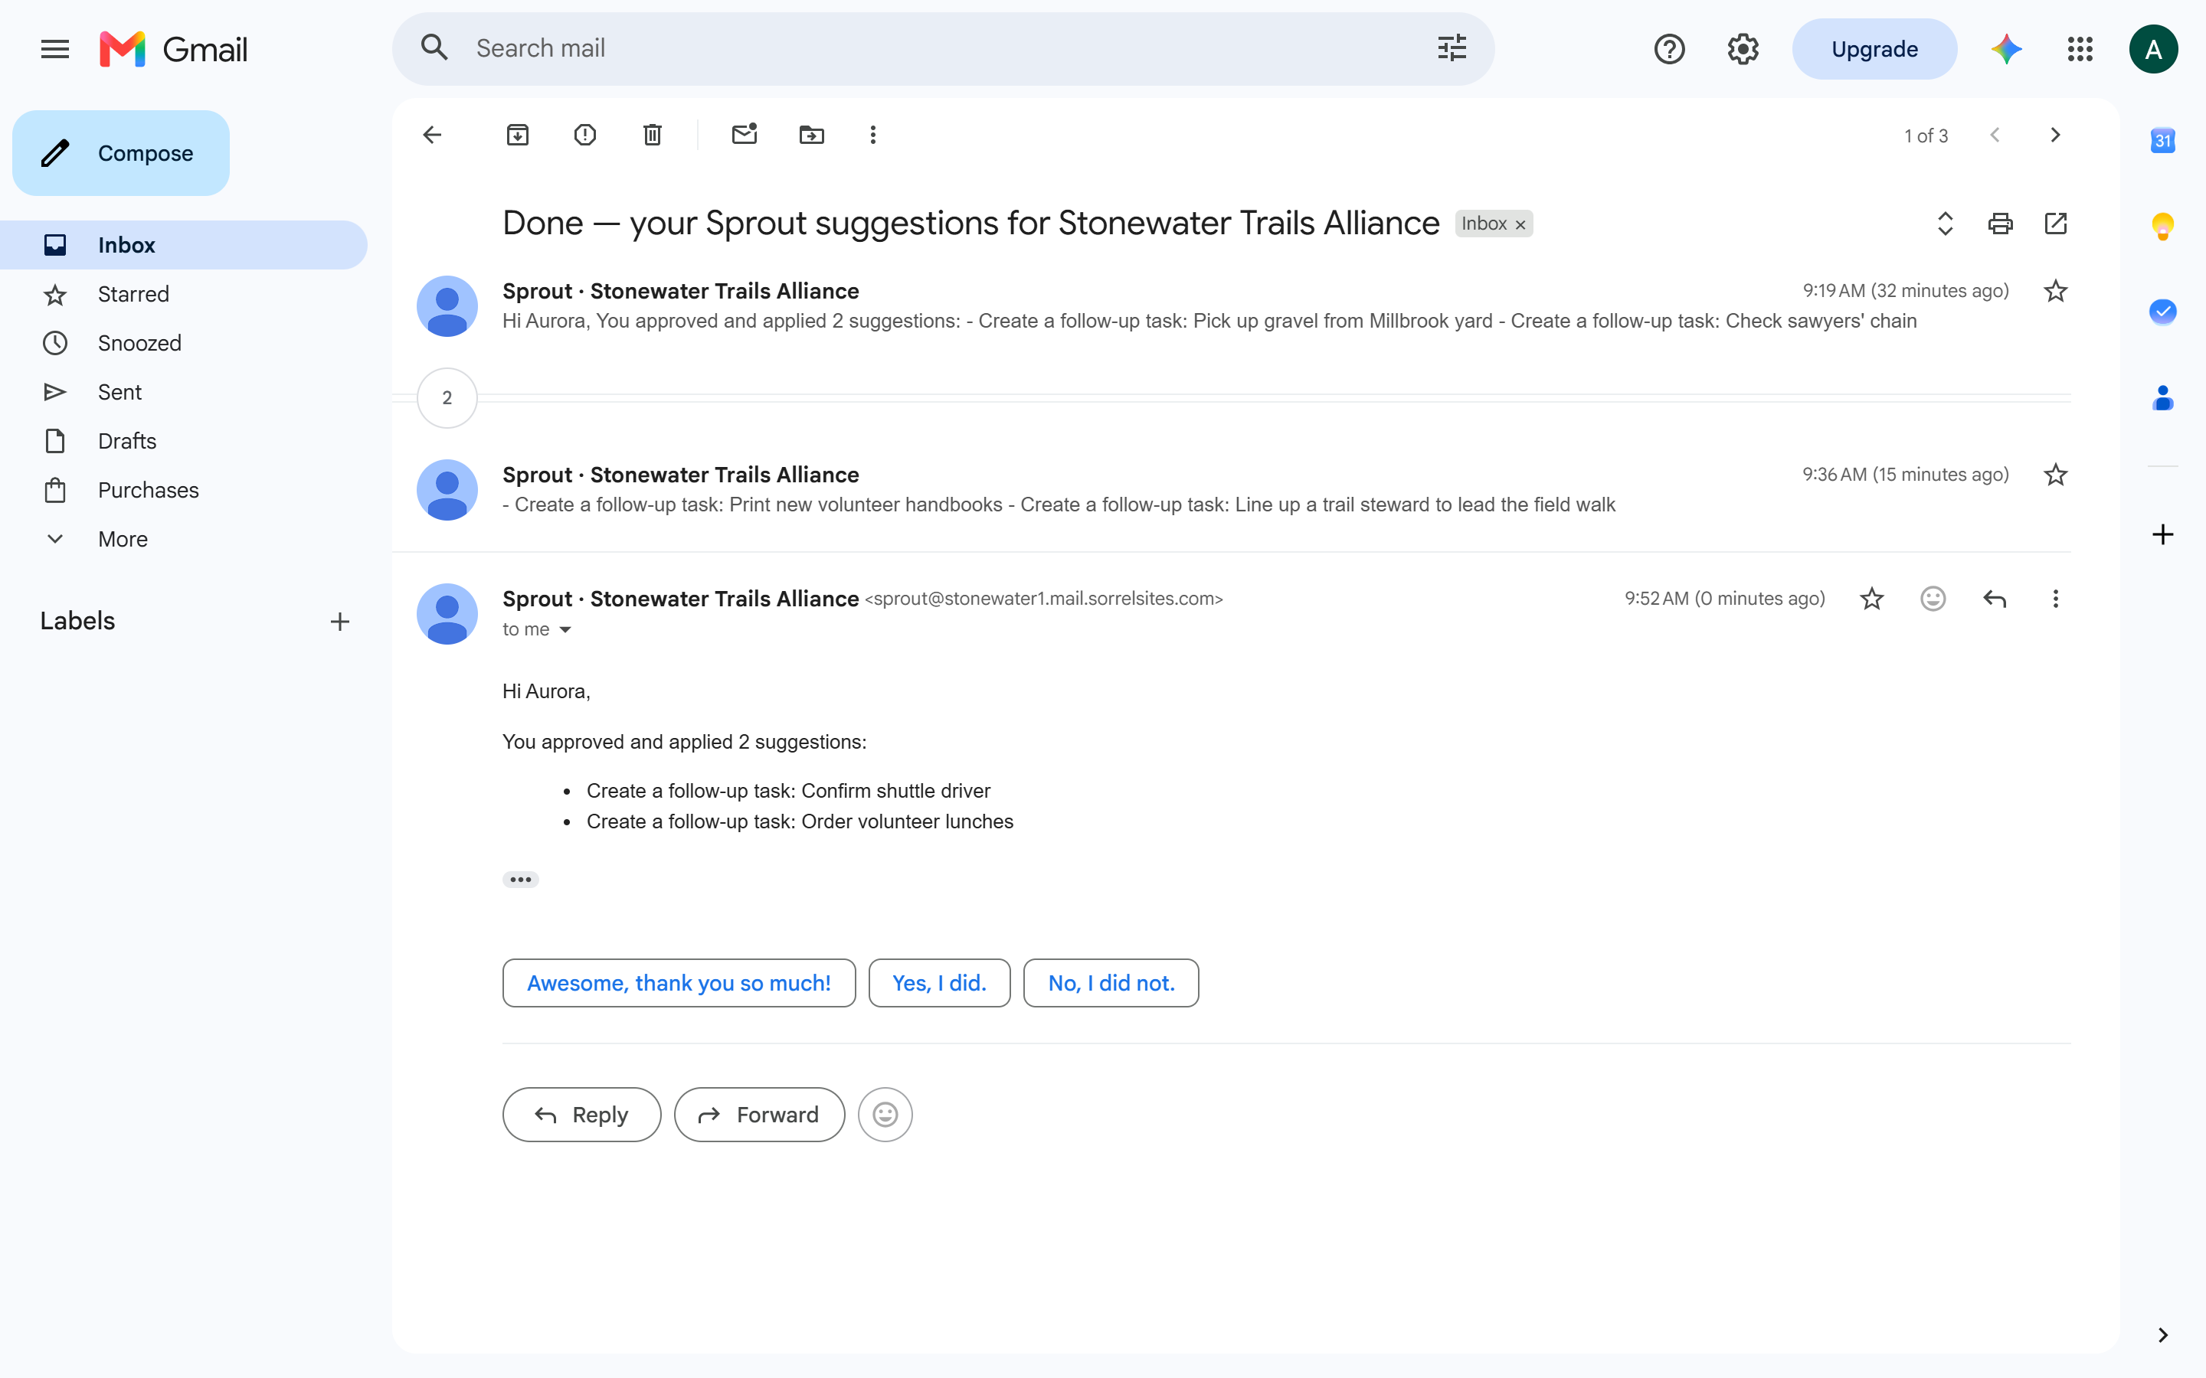2206x1378 pixels.
Task: Open Google Tasks side panel icon
Action: (x=2162, y=312)
